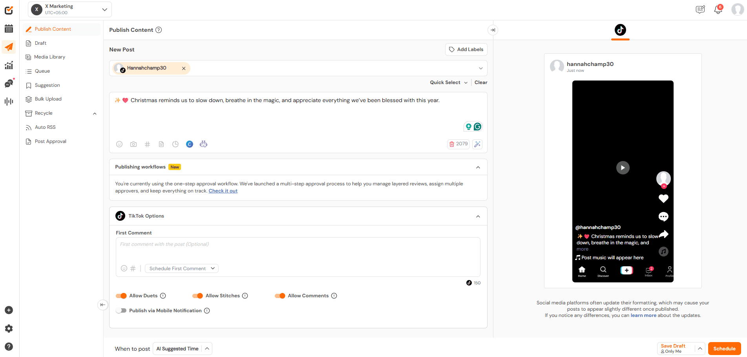
Task: Disable the Allow Duets toggle
Action: click(x=121, y=296)
